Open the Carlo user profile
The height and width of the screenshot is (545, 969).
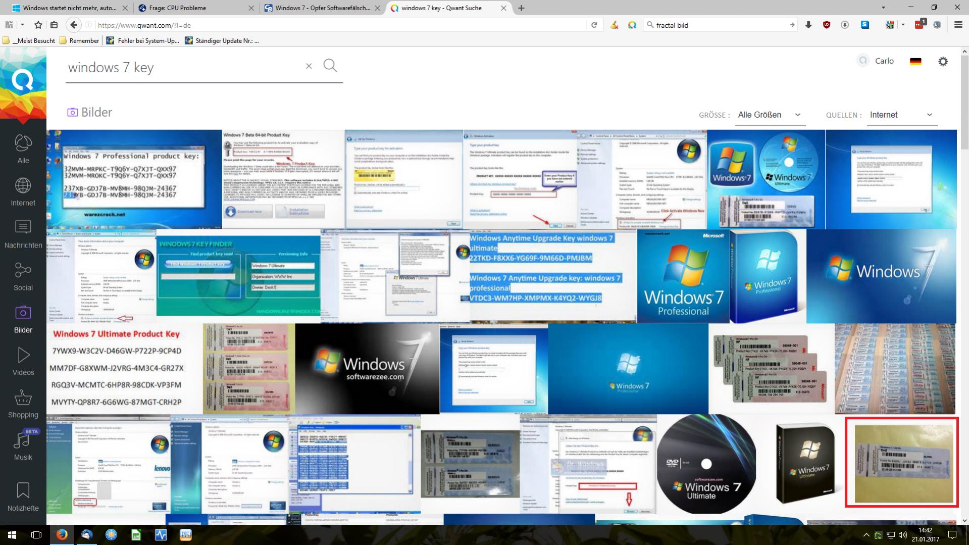click(x=876, y=61)
